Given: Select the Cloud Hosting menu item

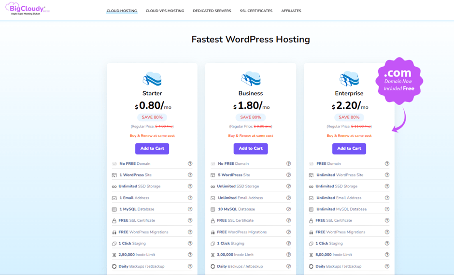Looking at the screenshot, I should 122,11.
